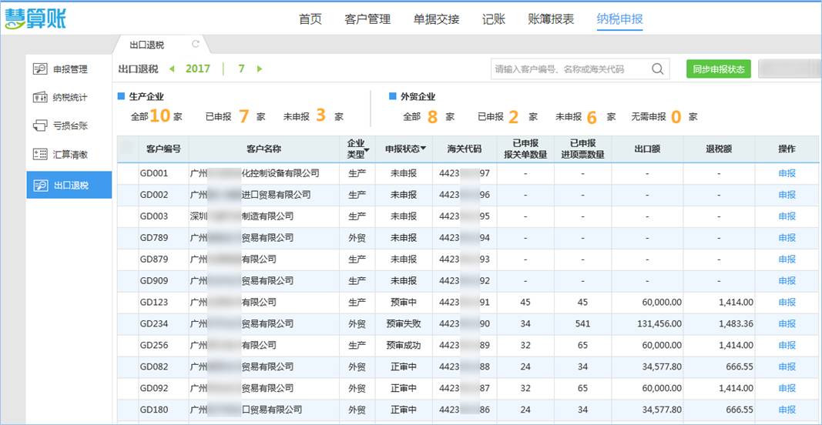Click 申报 link for customer GD001

click(x=787, y=173)
